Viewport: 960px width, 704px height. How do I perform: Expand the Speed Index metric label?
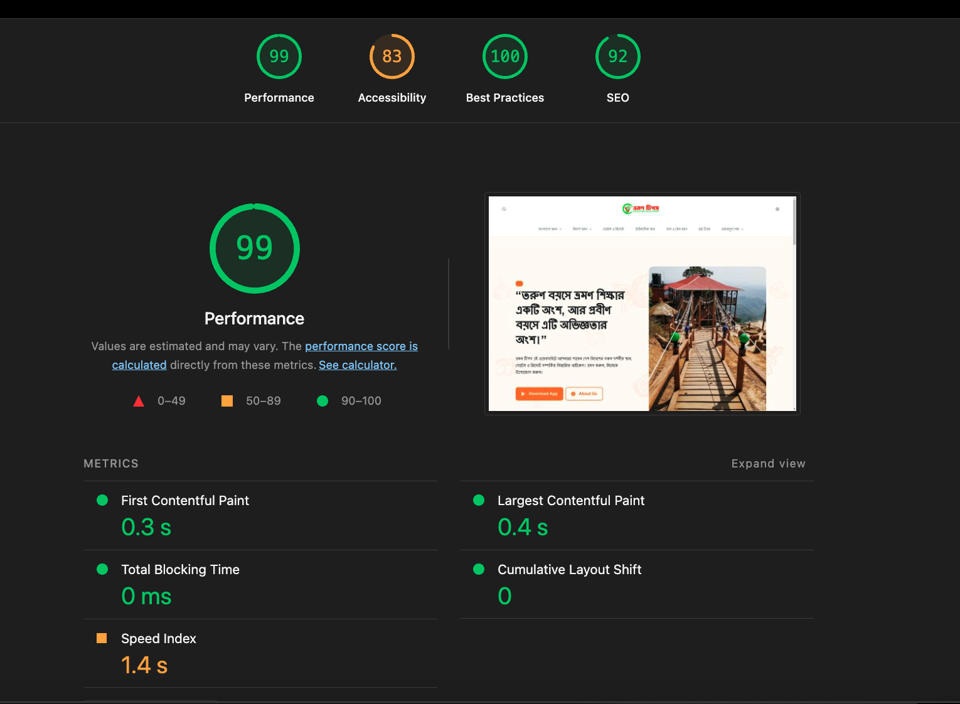coord(159,639)
